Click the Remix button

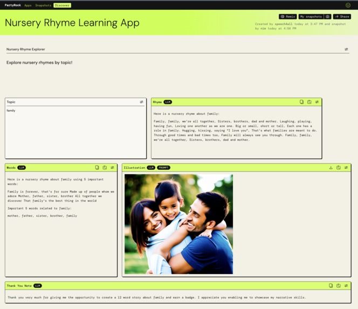288,16
